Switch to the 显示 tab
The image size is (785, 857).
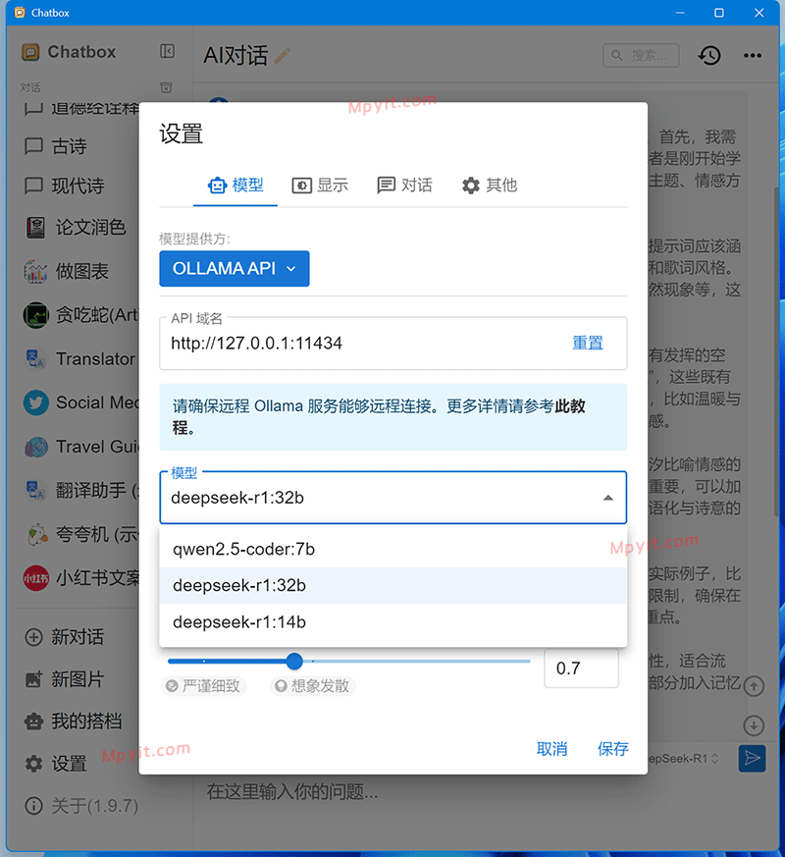click(320, 186)
